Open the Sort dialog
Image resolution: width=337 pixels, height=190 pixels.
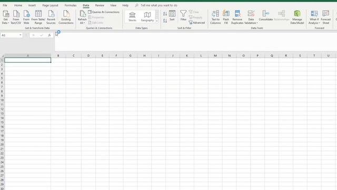click(172, 15)
